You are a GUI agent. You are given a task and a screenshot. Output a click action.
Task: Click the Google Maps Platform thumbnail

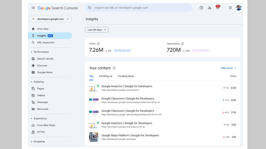94,137
